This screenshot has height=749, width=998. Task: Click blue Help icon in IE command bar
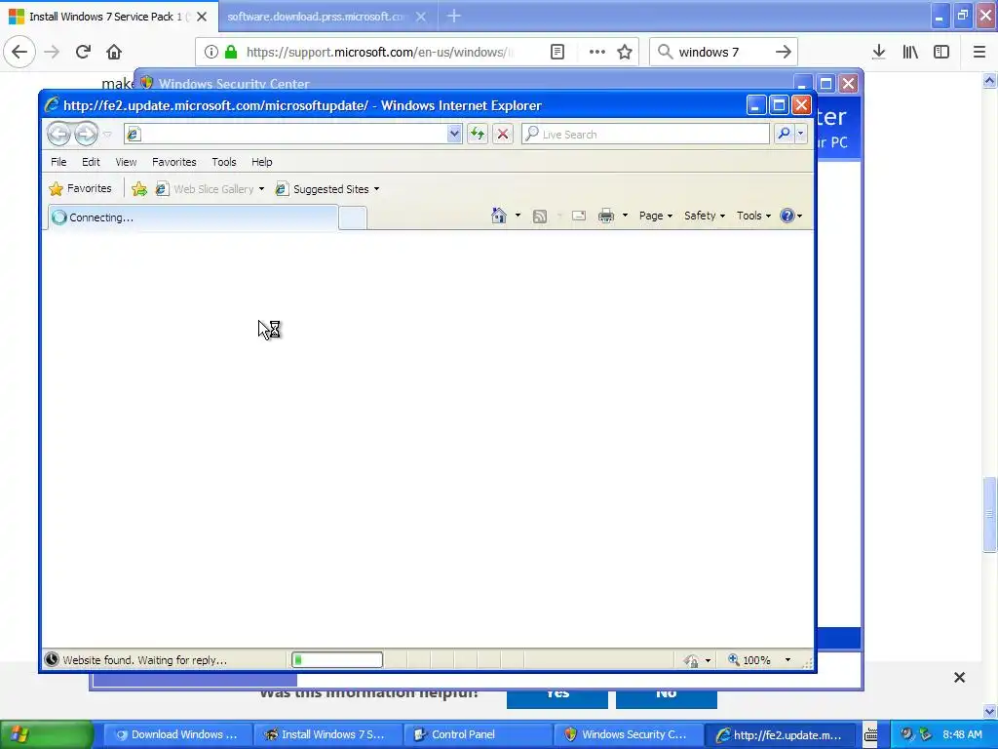[x=787, y=216]
